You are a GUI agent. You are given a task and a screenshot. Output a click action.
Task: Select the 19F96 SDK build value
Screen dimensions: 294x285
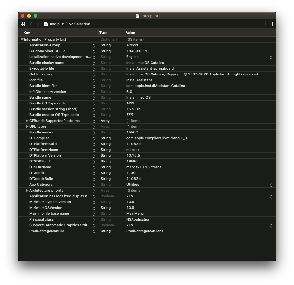coord(132,162)
